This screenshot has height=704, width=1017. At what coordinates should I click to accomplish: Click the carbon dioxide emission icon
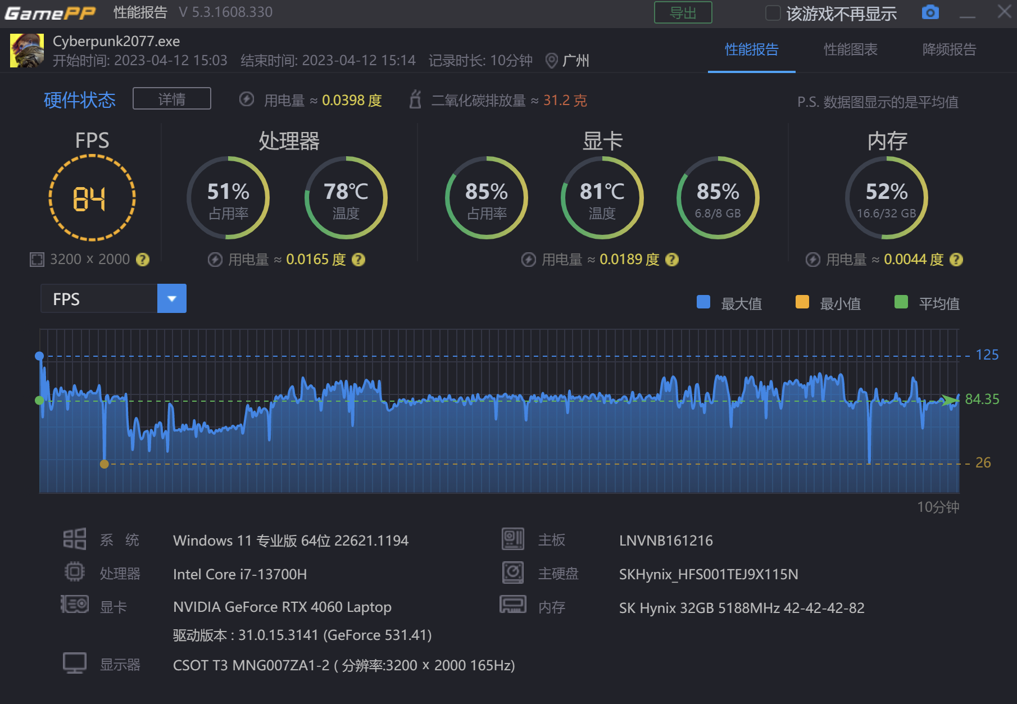[415, 99]
